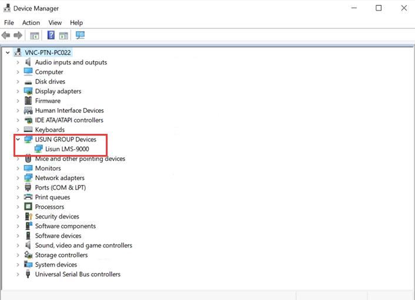Collapse the VNC-PTN-PC022 root node

click(x=8, y=53)
